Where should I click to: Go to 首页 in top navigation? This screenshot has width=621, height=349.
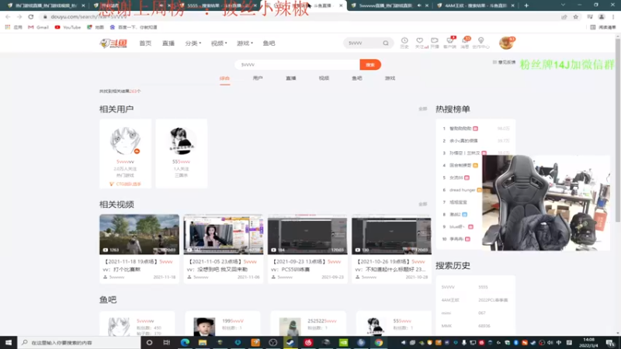(x=145, y=43)
